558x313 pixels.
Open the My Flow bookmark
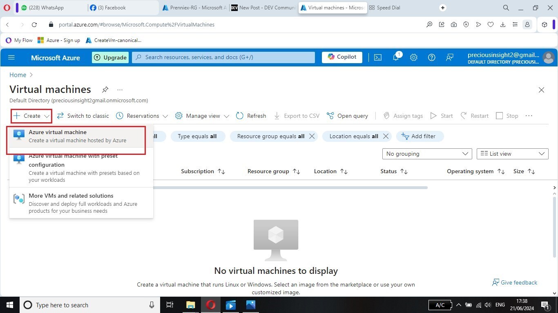coord(19,40)
